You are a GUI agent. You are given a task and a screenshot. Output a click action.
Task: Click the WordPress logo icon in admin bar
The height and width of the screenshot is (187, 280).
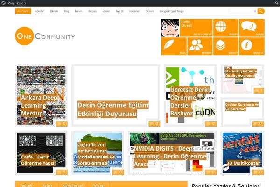point(3,3)
